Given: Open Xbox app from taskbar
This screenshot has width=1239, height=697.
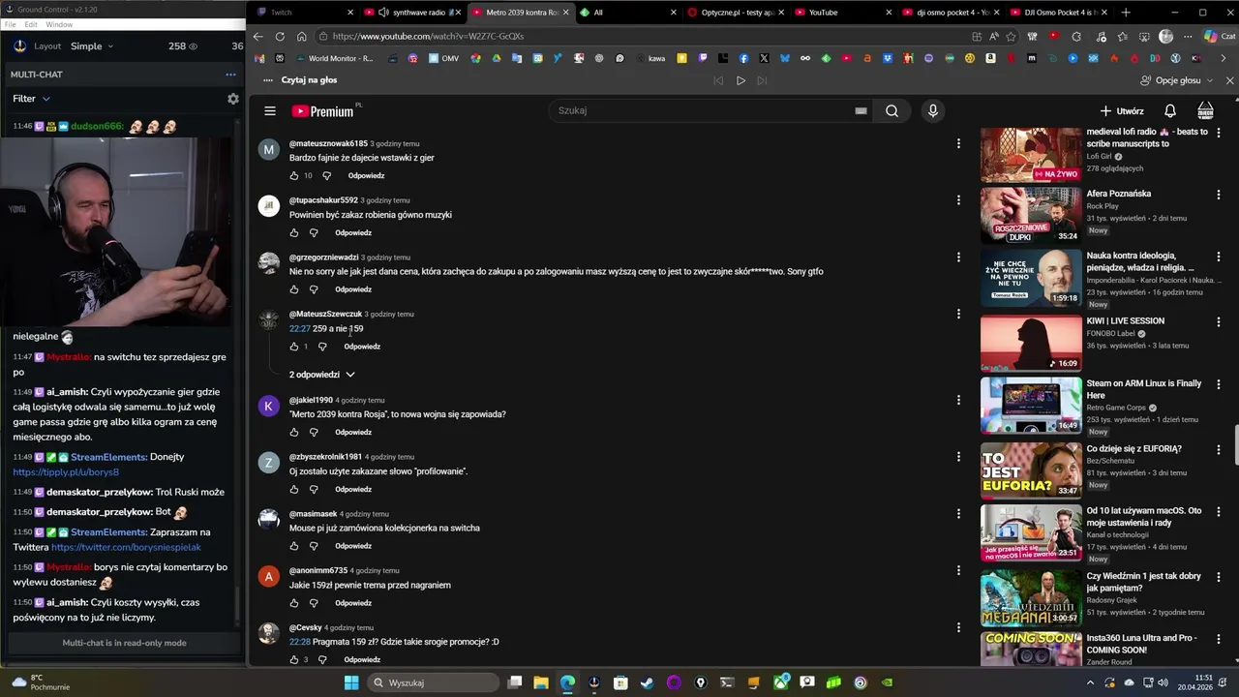Looking at the screenshot, I should (781, 682).
